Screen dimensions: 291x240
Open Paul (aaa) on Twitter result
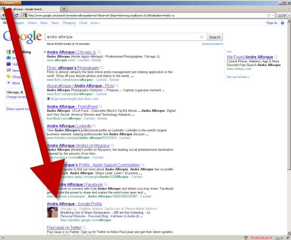(x=64, y=227)
